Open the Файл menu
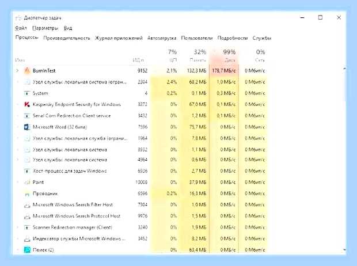 (21, 28)
